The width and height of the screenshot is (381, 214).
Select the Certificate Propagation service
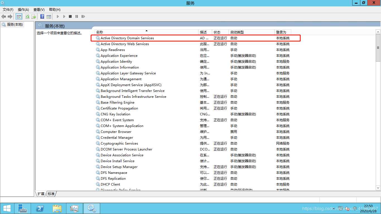click(x=193, y=108)
